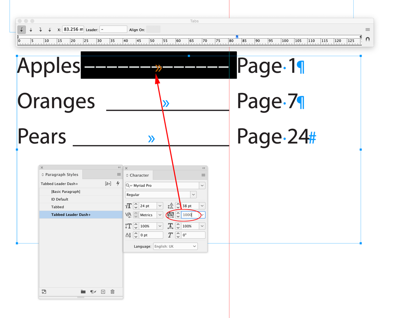Cycle Paragraph Styles tab display state
Viewport: 397px width, 318px height.
pyautogui.click(x=43, y=175)
